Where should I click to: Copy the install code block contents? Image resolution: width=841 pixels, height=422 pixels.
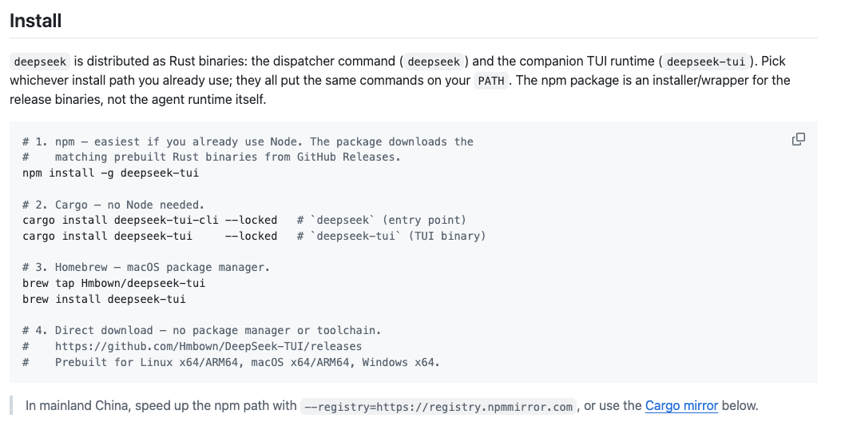click(x=798, y=139)
